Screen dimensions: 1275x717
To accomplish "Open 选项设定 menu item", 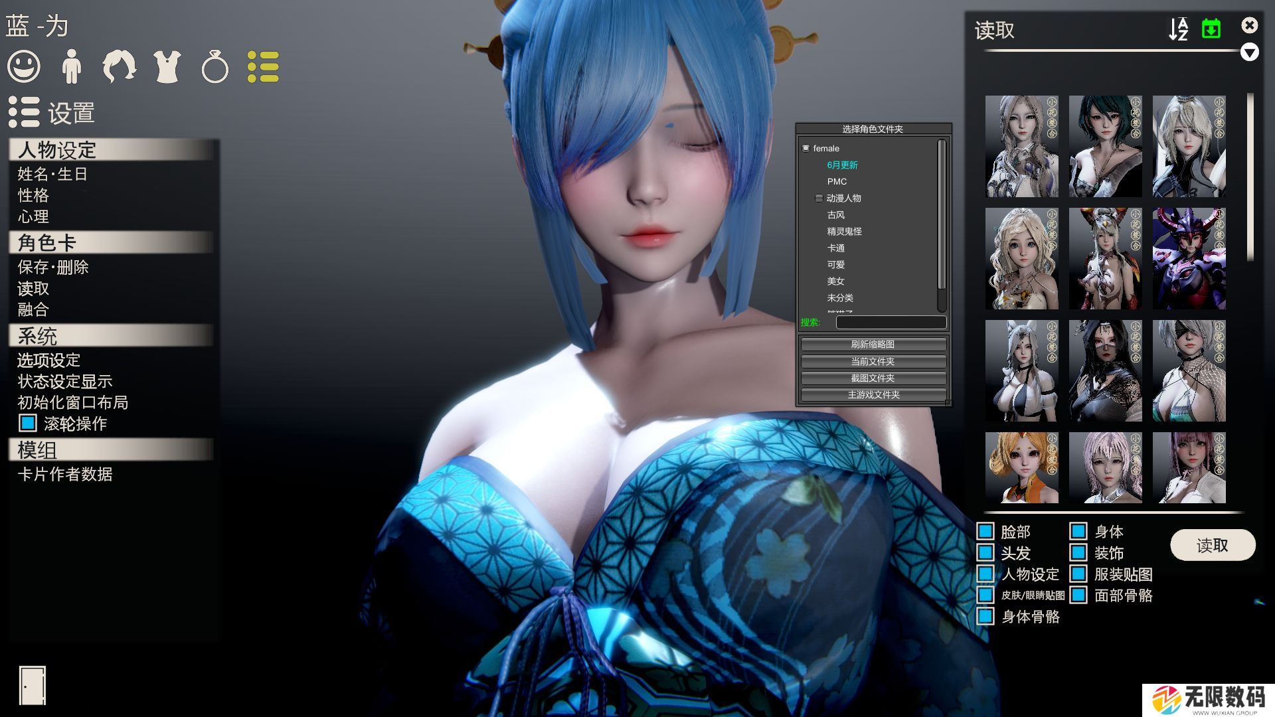I will click(48, 360).
